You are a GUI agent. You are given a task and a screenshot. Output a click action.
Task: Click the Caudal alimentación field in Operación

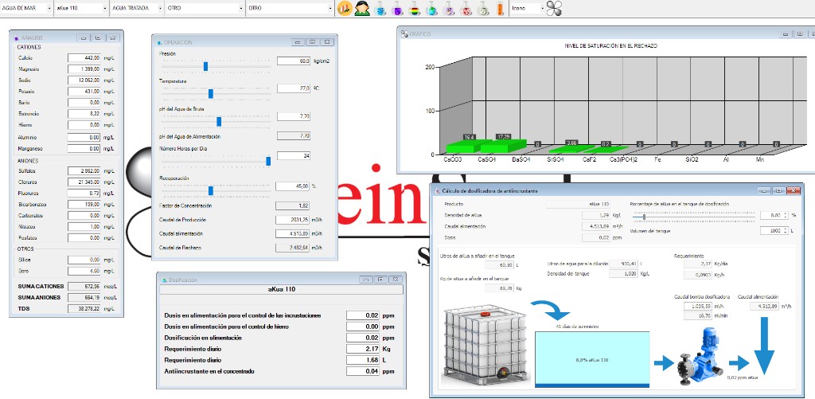(x=293, y=233)
